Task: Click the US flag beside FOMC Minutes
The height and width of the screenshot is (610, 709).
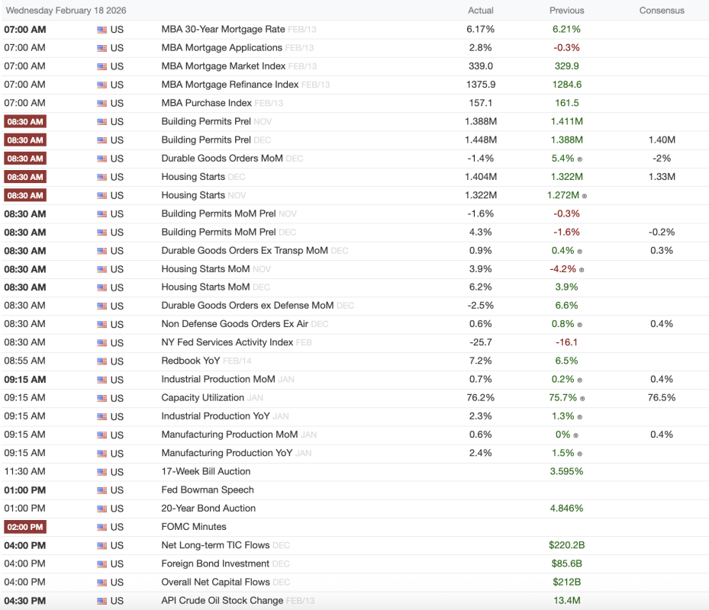Action: [102, 527]
